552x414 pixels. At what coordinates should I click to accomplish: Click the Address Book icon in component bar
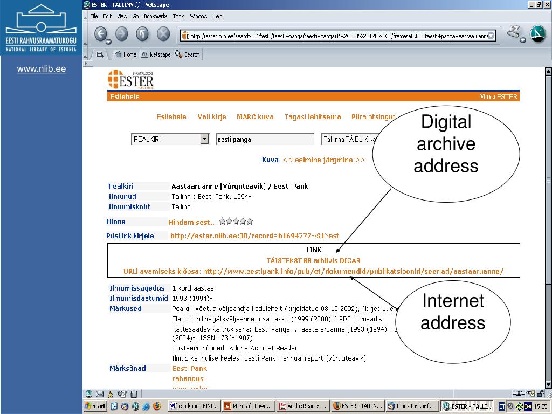[134, 394]
